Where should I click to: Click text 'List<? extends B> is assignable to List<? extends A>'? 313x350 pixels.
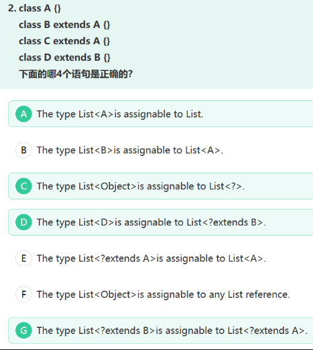(x=192, y=331)
